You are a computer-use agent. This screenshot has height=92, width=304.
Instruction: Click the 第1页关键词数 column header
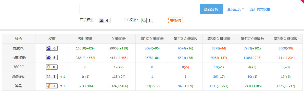pos(152,39)
